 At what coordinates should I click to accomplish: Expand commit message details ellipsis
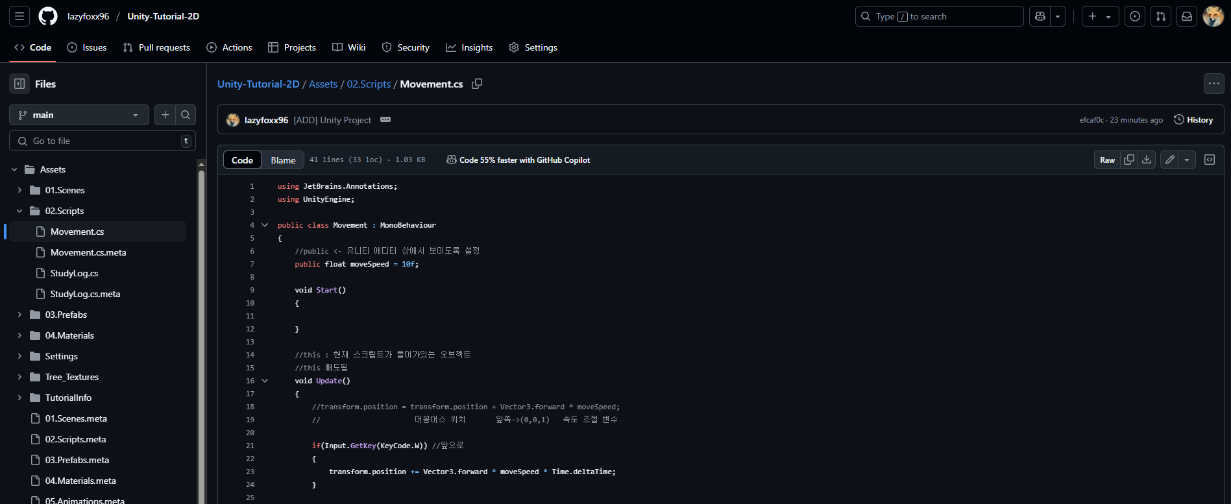click(385, 119)
